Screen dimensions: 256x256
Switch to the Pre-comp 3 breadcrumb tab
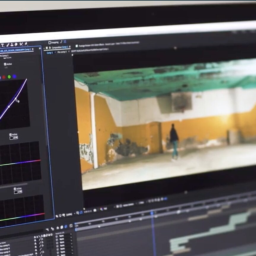pos(62,52)
